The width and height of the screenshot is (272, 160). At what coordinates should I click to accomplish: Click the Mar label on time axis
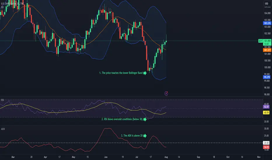click(13, 157)
